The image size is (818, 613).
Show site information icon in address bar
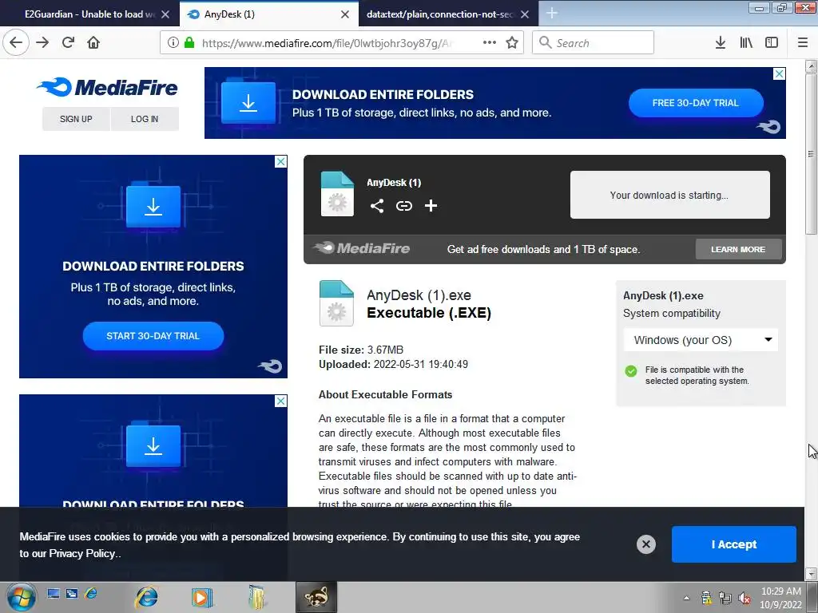coord(173,43)
